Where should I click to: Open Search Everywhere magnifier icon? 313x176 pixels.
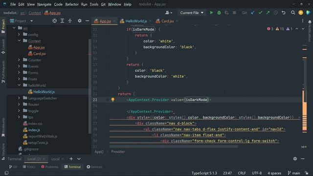pos(293,13)
